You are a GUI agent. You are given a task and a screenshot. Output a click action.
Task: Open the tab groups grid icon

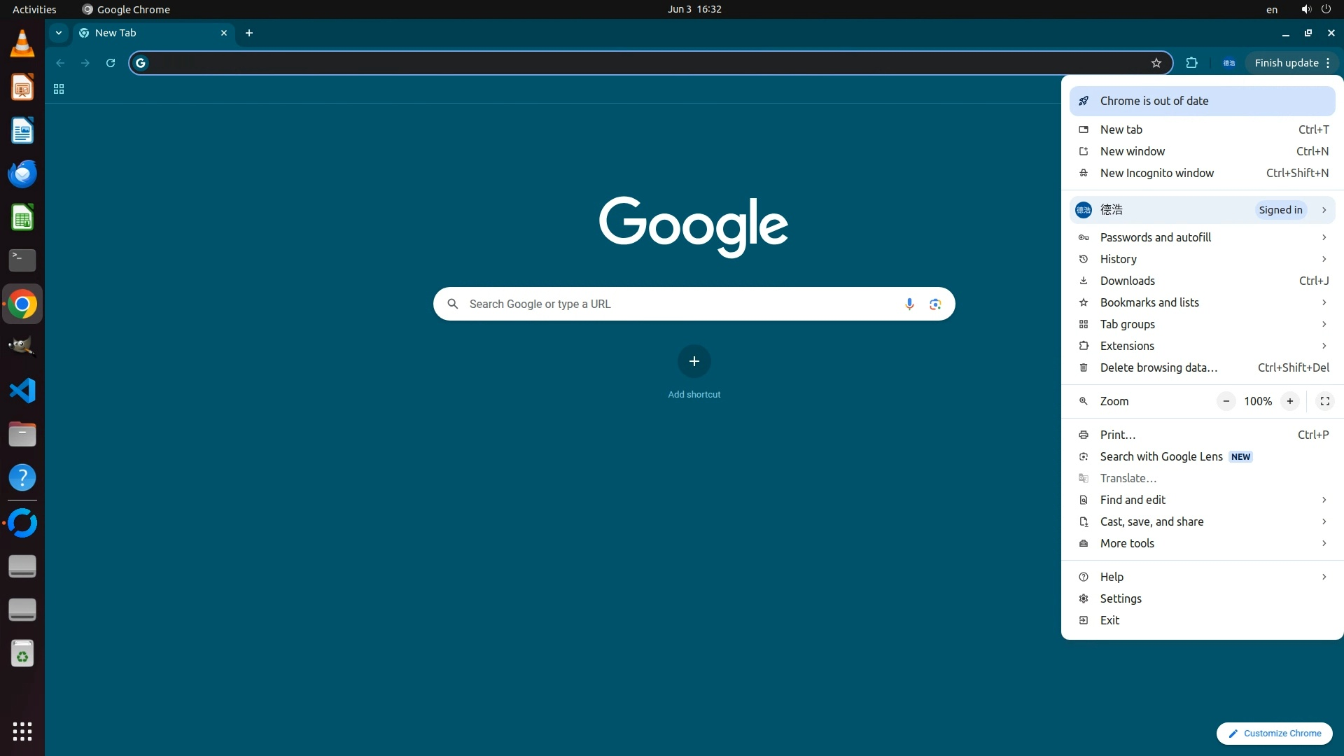click(59, 89)
